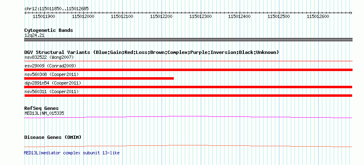Select the orange OMIM disease gene line
Image resolution: width=364 pixels, height=165 pixels.
click(x=188, y=146)
